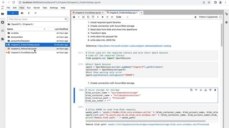The height and width of the screenshot is (128, 229).
Task: Run the selected cell
Action: pyautogui.click(x=98, y=17)
